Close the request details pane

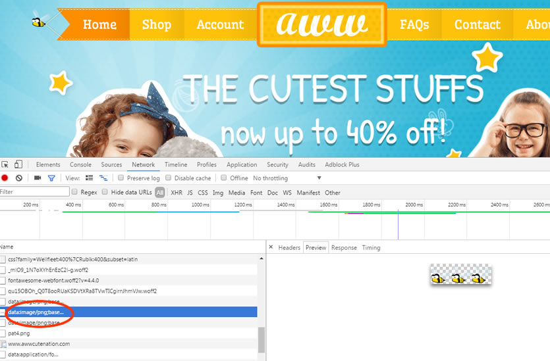coord(271,247)
